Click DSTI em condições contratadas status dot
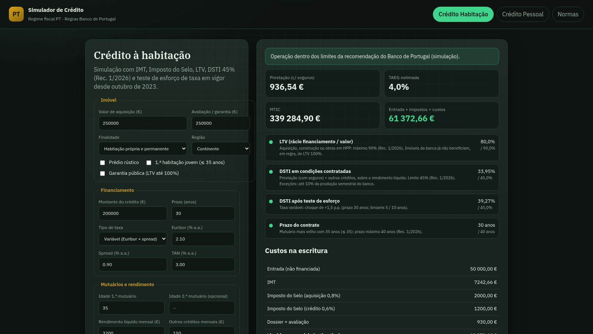The width and height of the screenshot is (593, 334). click(271, 172)
